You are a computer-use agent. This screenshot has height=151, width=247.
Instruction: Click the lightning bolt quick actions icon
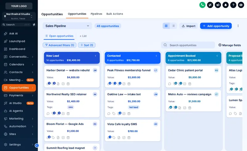click(34, 25)
